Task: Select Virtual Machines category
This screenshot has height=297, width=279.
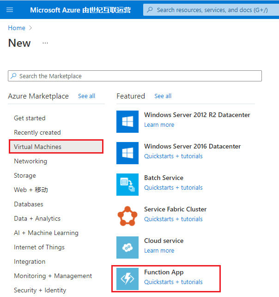Action: (x=38, y=147)
